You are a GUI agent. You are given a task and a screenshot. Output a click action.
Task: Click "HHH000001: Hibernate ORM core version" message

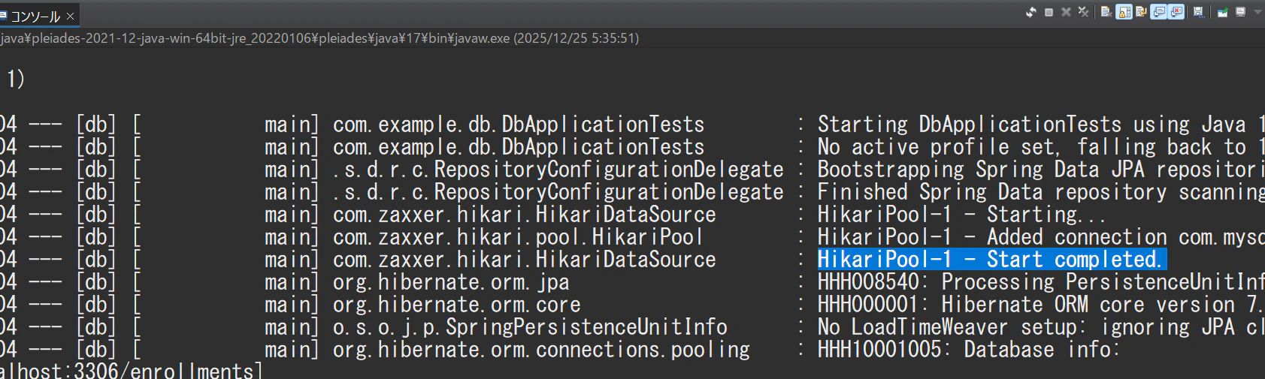[x=1040, y=305]
